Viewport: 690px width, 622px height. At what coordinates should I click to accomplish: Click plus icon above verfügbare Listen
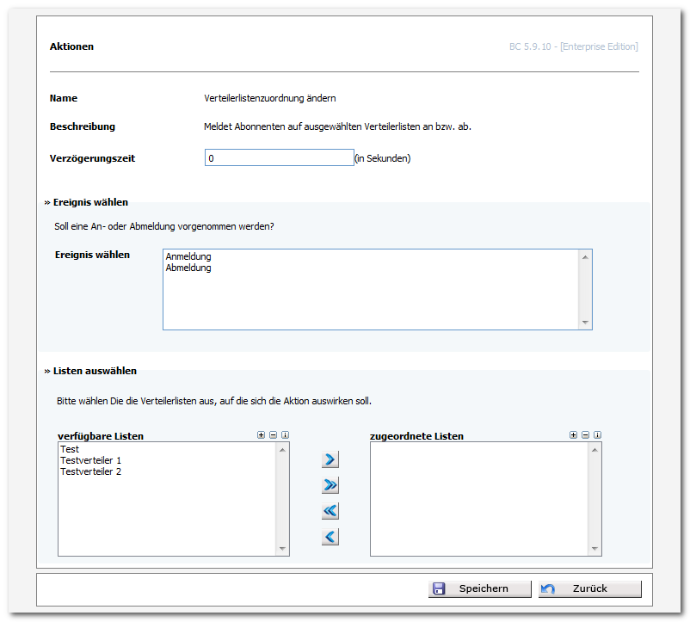click(261, 435)
